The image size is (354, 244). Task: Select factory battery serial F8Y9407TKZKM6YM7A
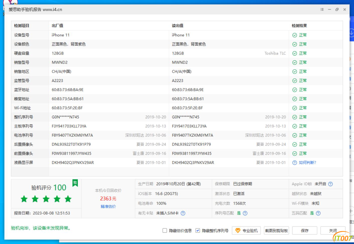click(72, 135)
